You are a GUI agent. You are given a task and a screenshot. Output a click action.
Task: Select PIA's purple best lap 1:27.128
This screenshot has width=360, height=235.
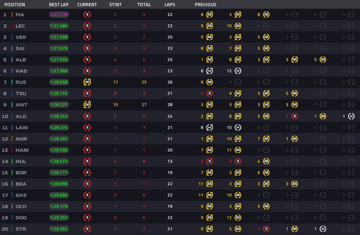59,15
